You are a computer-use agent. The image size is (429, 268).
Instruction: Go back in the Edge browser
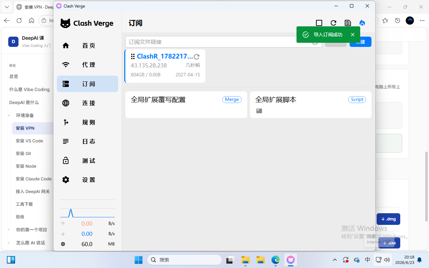pyautogui.click(x=7, y=21)
